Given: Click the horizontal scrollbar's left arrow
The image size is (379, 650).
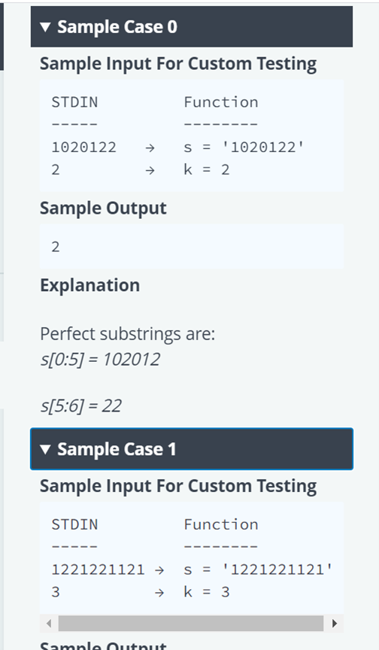Looking at the screenshot, I should [x=49, y=623].
